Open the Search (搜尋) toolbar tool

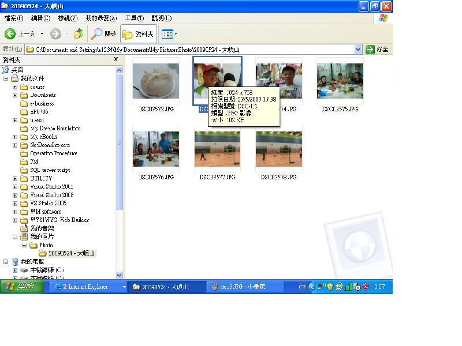point(104,34)
